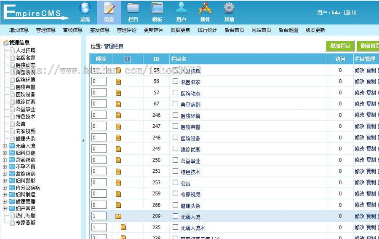Image resolution: width=379 pixels, height=239 pixels.
Task: Click the page icon in row 典型病例
Action: point(118,104)
